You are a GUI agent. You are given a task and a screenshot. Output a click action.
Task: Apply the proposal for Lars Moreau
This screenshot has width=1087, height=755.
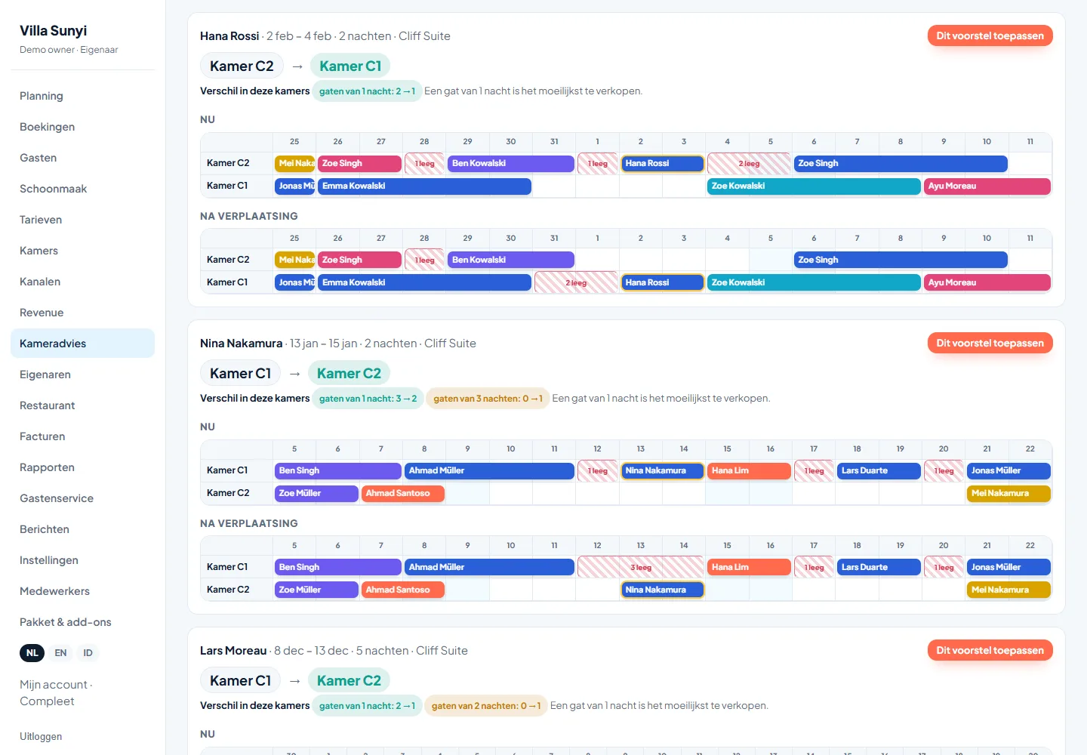pyautogui.click(x=990, y=650)
